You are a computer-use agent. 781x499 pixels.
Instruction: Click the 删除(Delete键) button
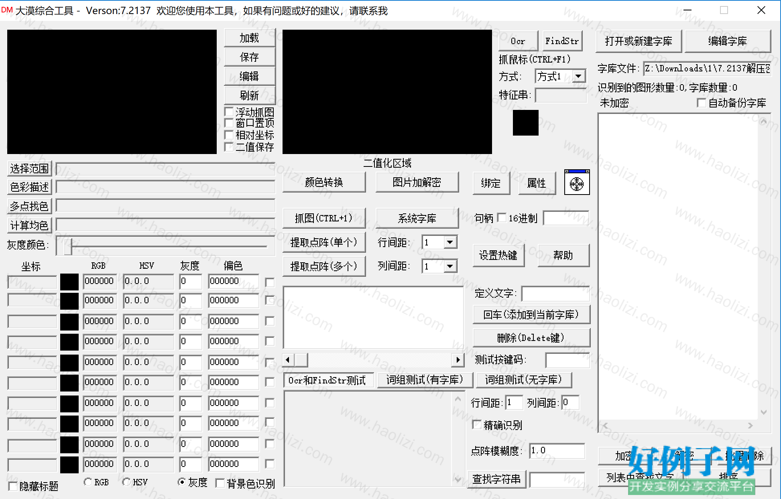(x=531, y=338)
